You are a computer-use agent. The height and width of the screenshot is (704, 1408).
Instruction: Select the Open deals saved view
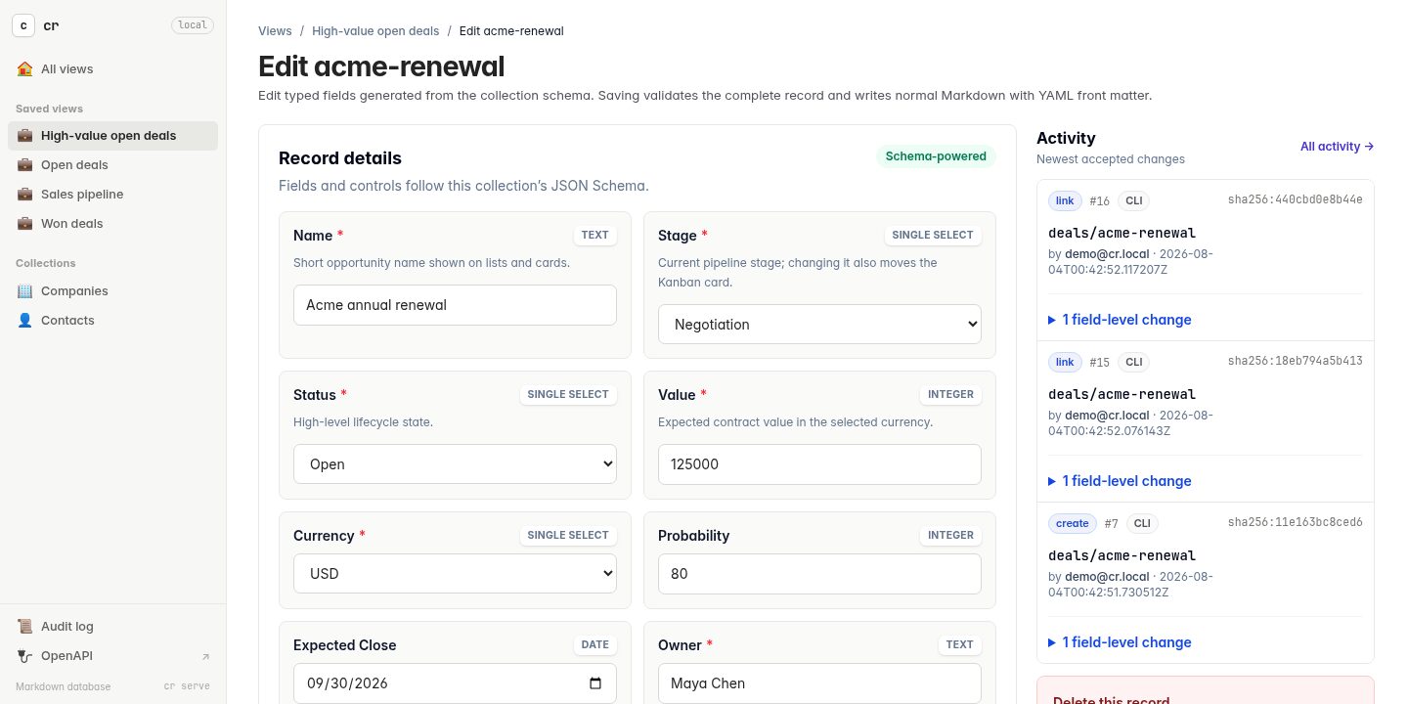(x=112, y=165)
